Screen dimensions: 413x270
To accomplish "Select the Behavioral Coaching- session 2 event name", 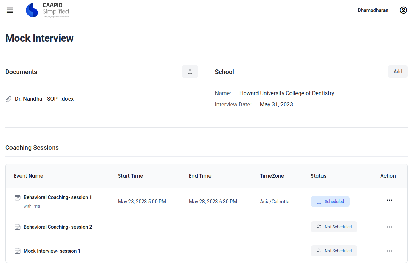I will (x=58, y=227).
